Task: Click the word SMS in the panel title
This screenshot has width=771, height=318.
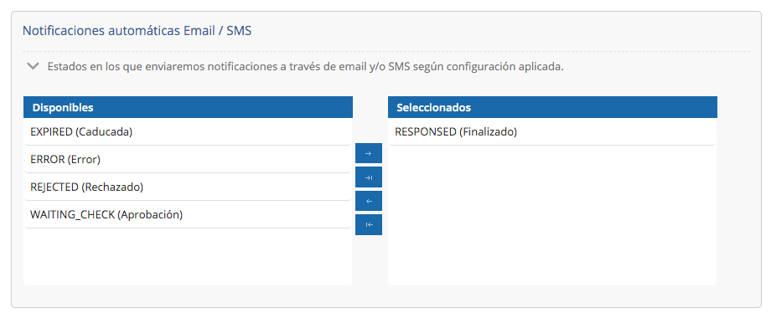Action: tap(239, 31)
